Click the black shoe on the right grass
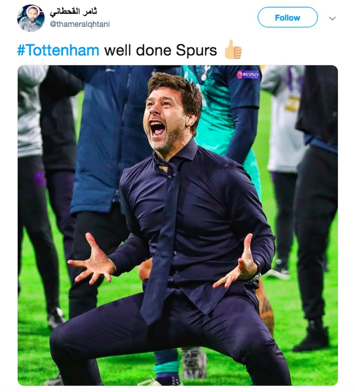The height and width of the screenshot is (392, 355). [x=312, y=339]
